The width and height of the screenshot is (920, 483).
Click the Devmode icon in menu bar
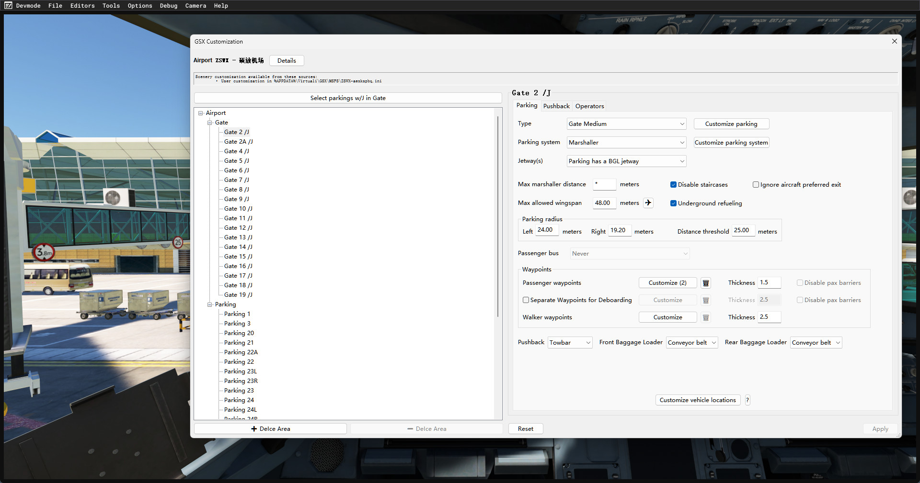pyautogui.click(x=8, y=6)
